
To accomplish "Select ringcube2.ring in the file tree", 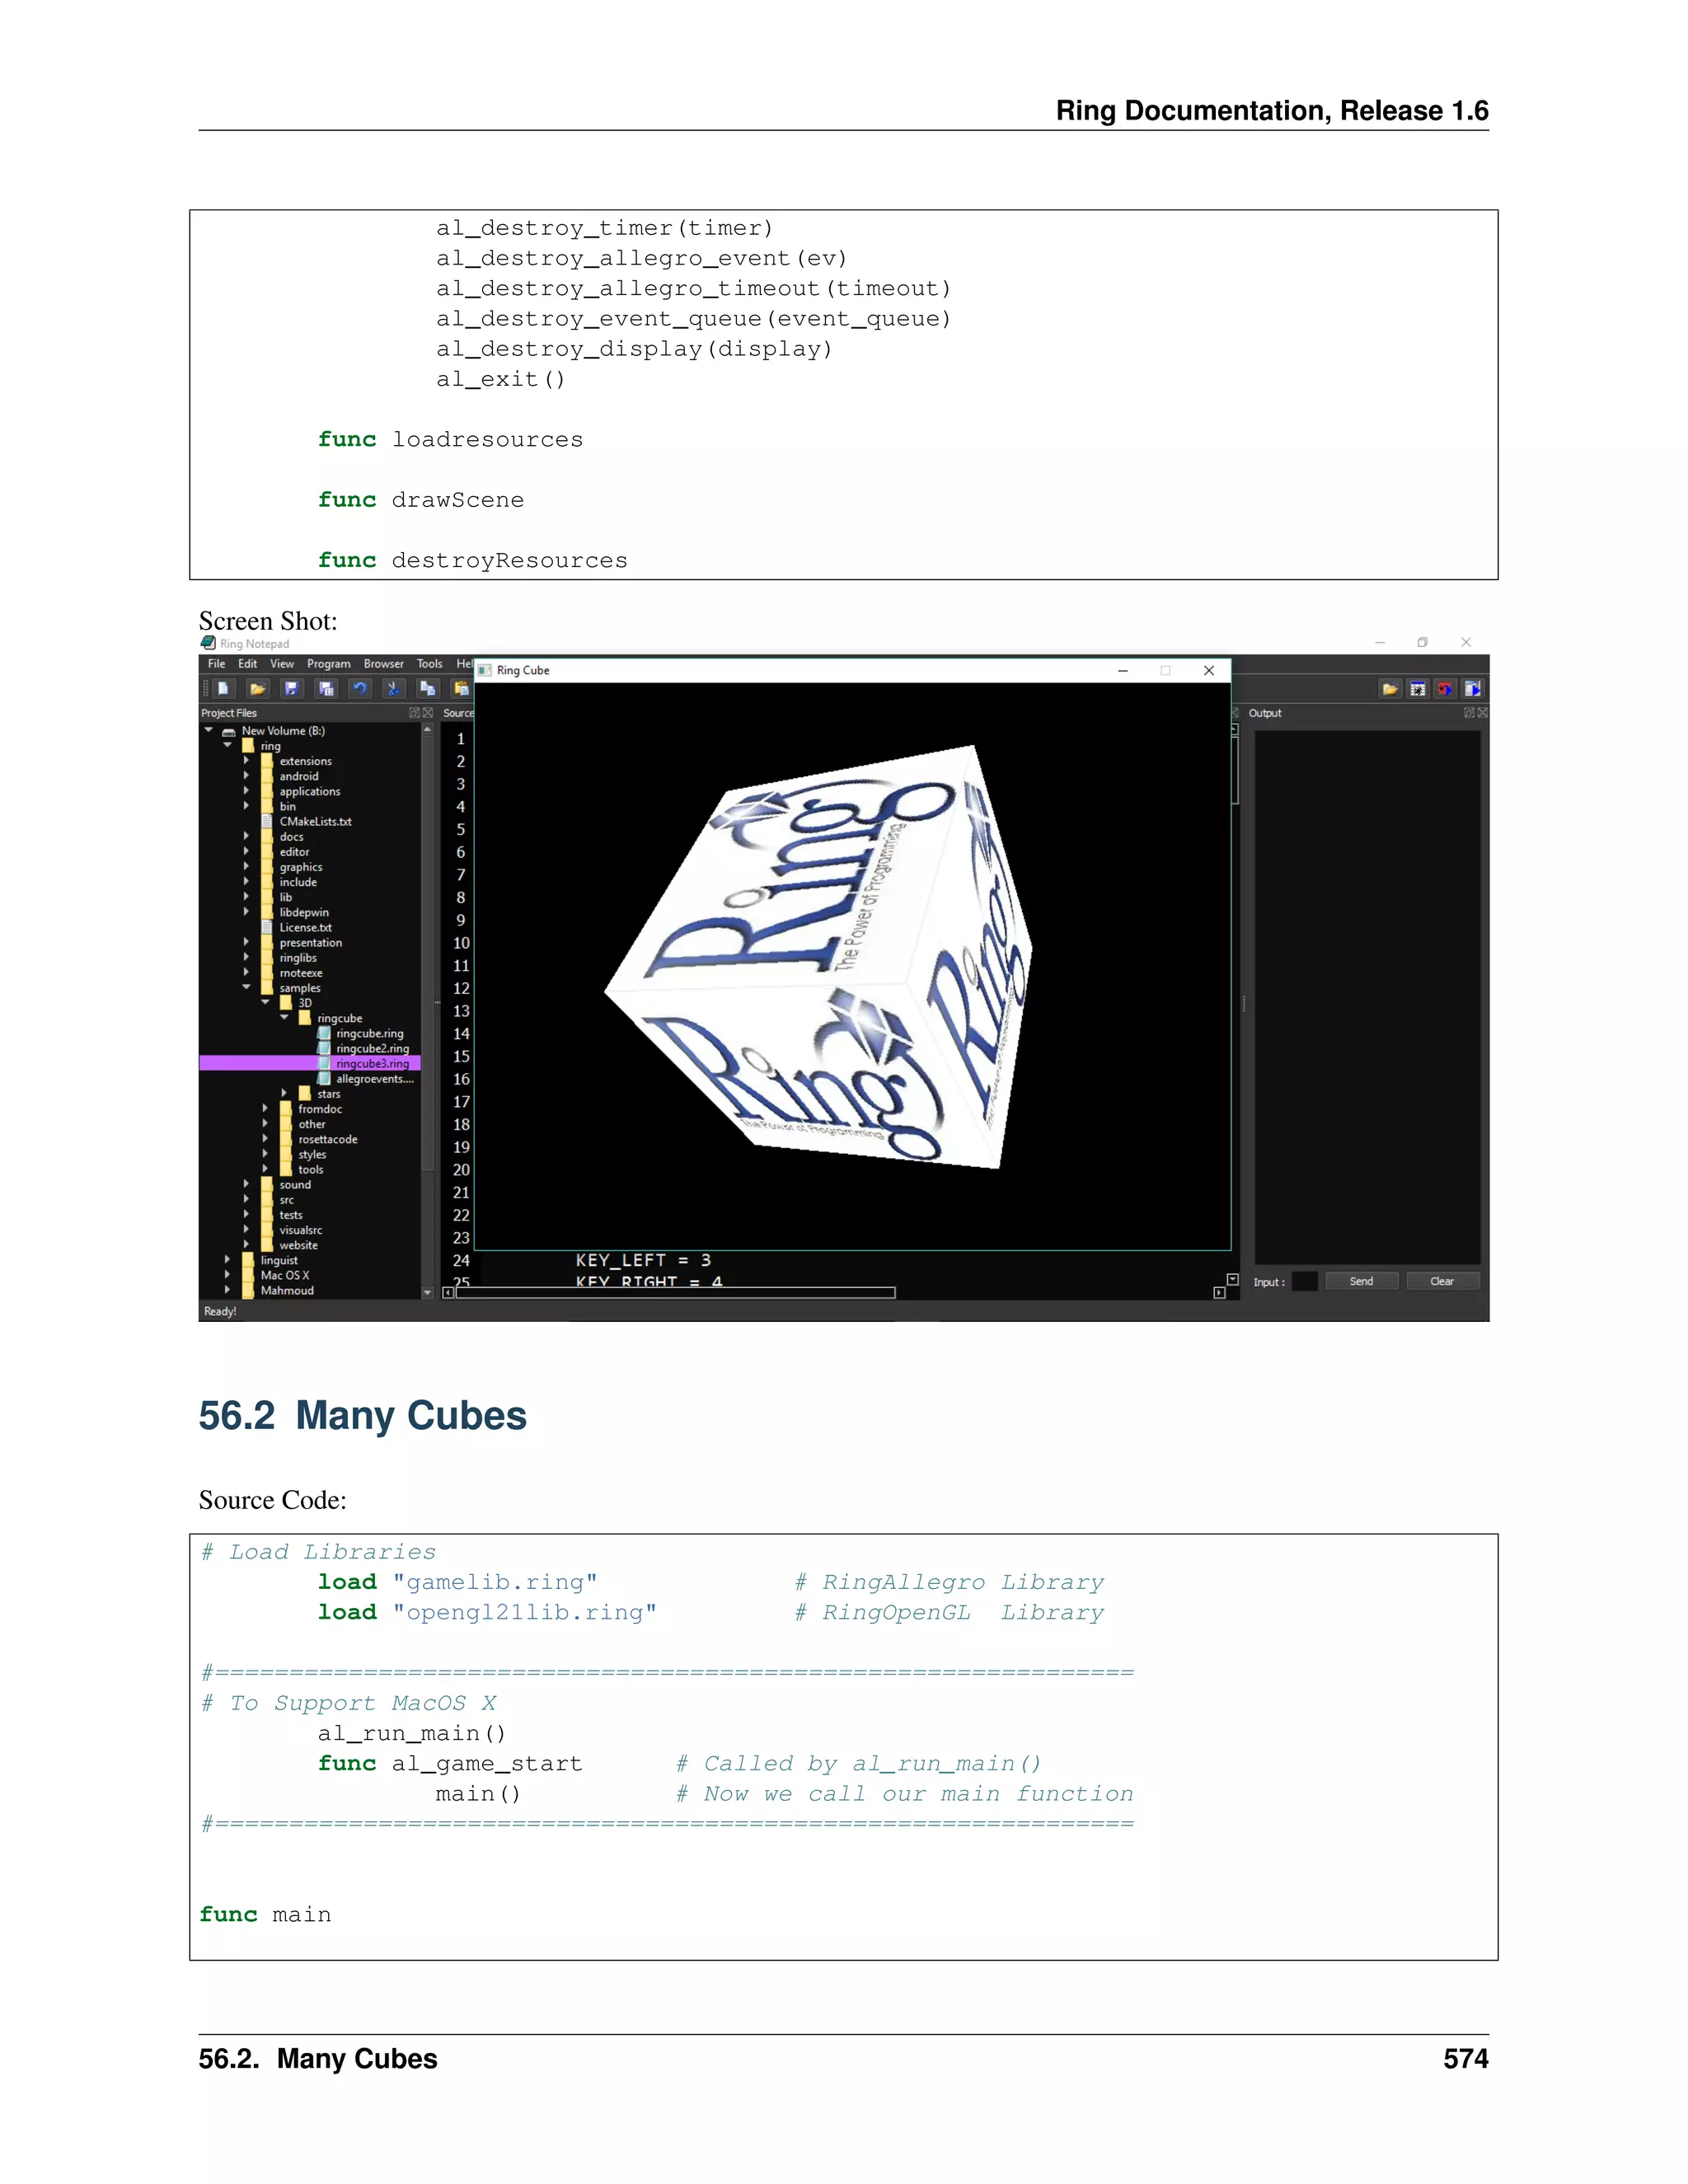I will click(x=372, y=1048).
